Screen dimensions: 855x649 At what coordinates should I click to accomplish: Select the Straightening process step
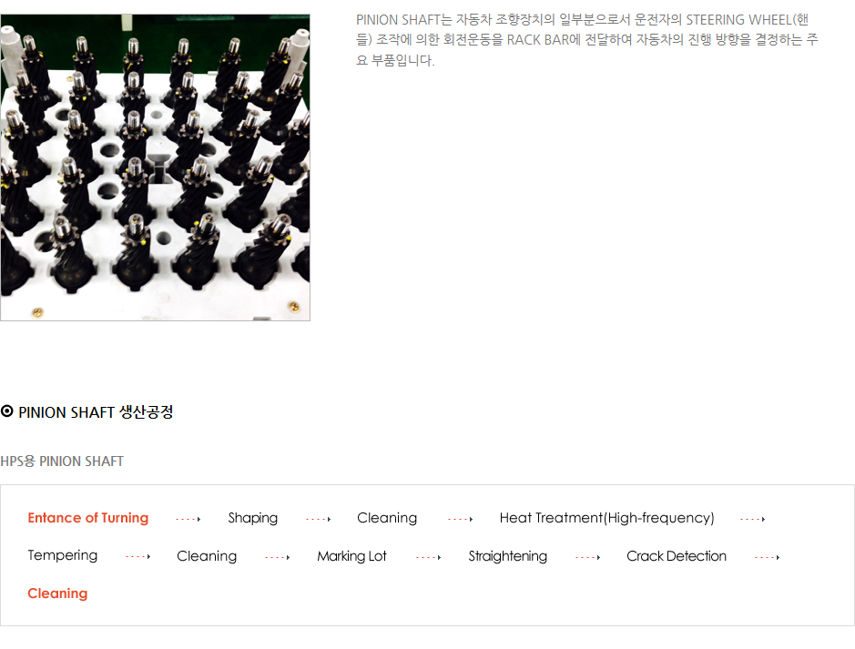pos(508,556)
